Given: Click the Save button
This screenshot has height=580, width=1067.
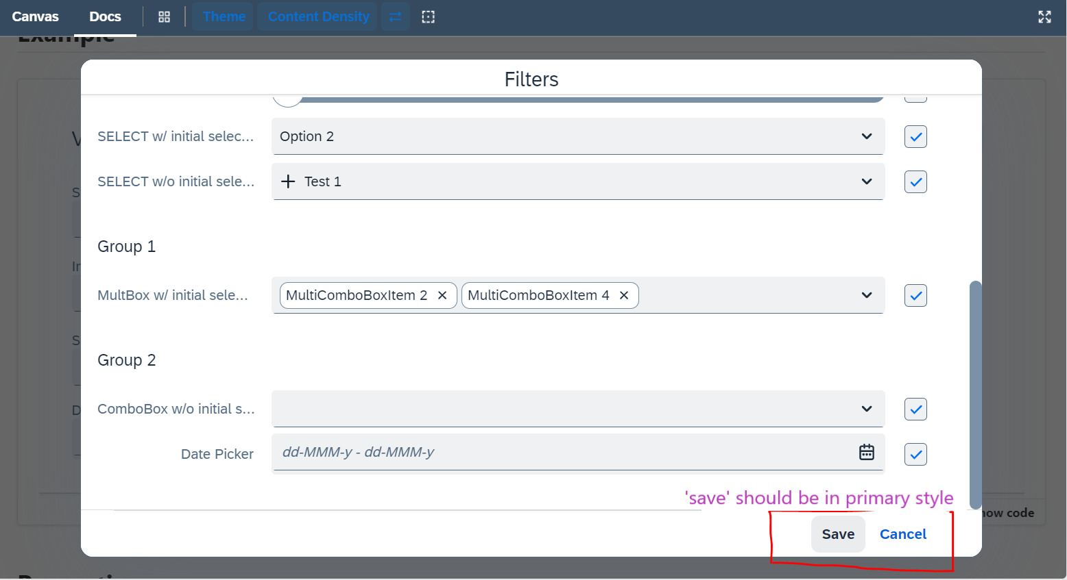Looking at the screenshot, I should (x=838, y=534).
